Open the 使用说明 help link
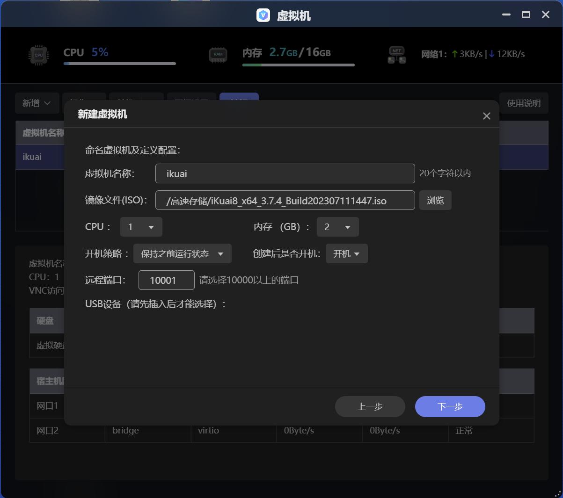The image size is (563, 498). (524, 103)
